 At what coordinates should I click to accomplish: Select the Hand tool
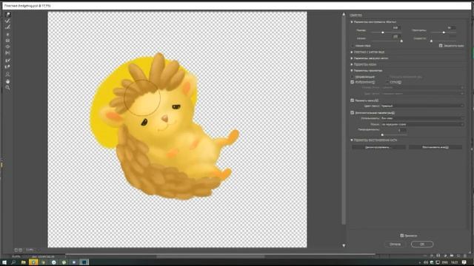pyautogui.click(x=8, y=81)
